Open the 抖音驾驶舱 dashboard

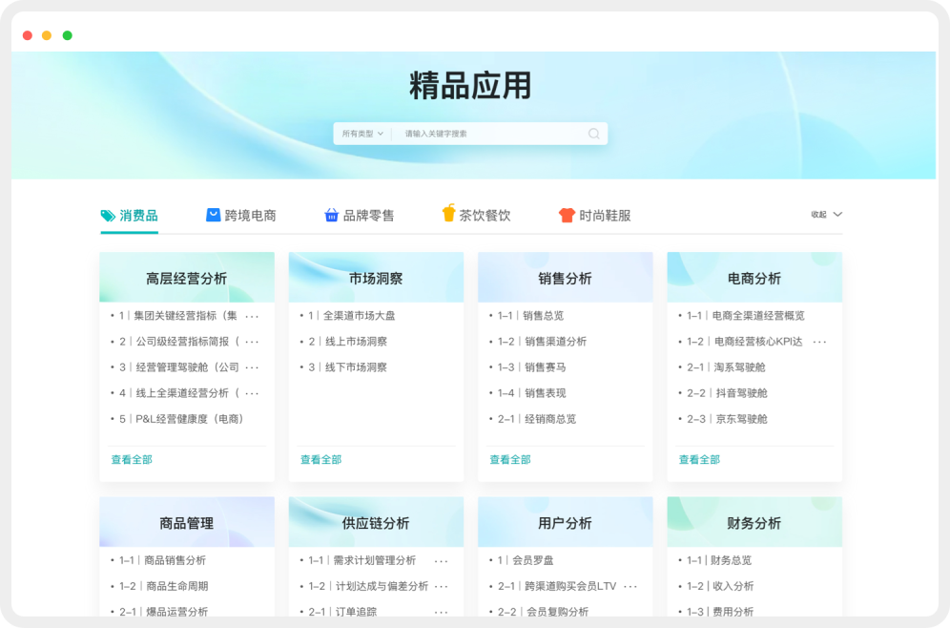tap(741, 393)
